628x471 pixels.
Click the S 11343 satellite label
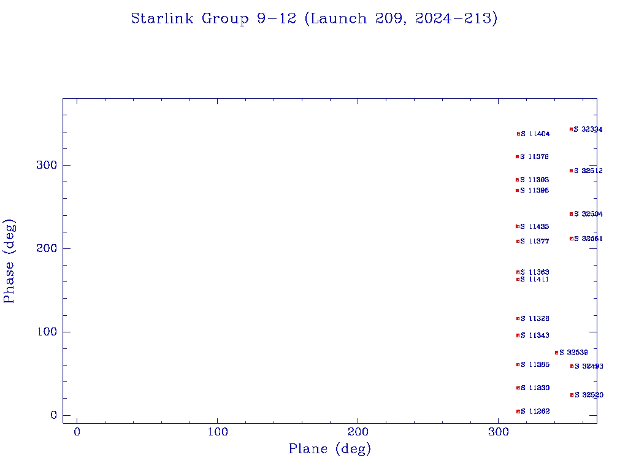535,335
